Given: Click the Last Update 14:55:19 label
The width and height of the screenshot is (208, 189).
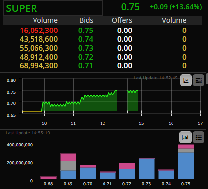Looking at the screenshot, I should point(28,133).
